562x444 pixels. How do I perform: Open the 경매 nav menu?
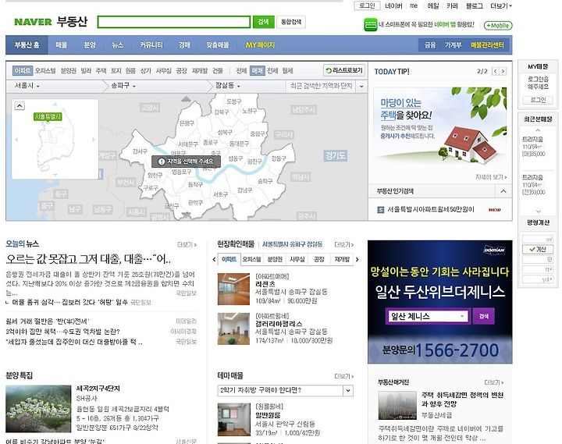[x=184, y=44]
